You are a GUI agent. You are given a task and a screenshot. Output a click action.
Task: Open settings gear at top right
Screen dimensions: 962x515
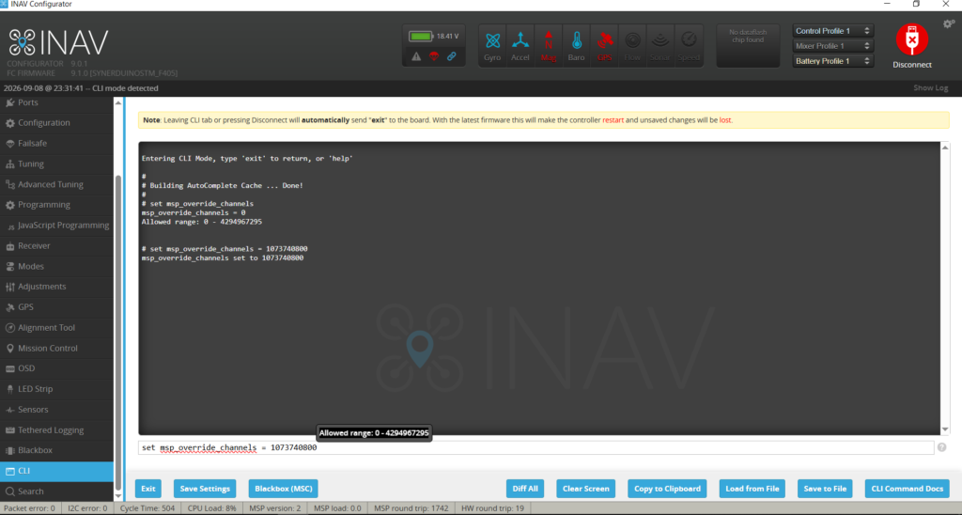pyautogui.click(x=949, y=23)
